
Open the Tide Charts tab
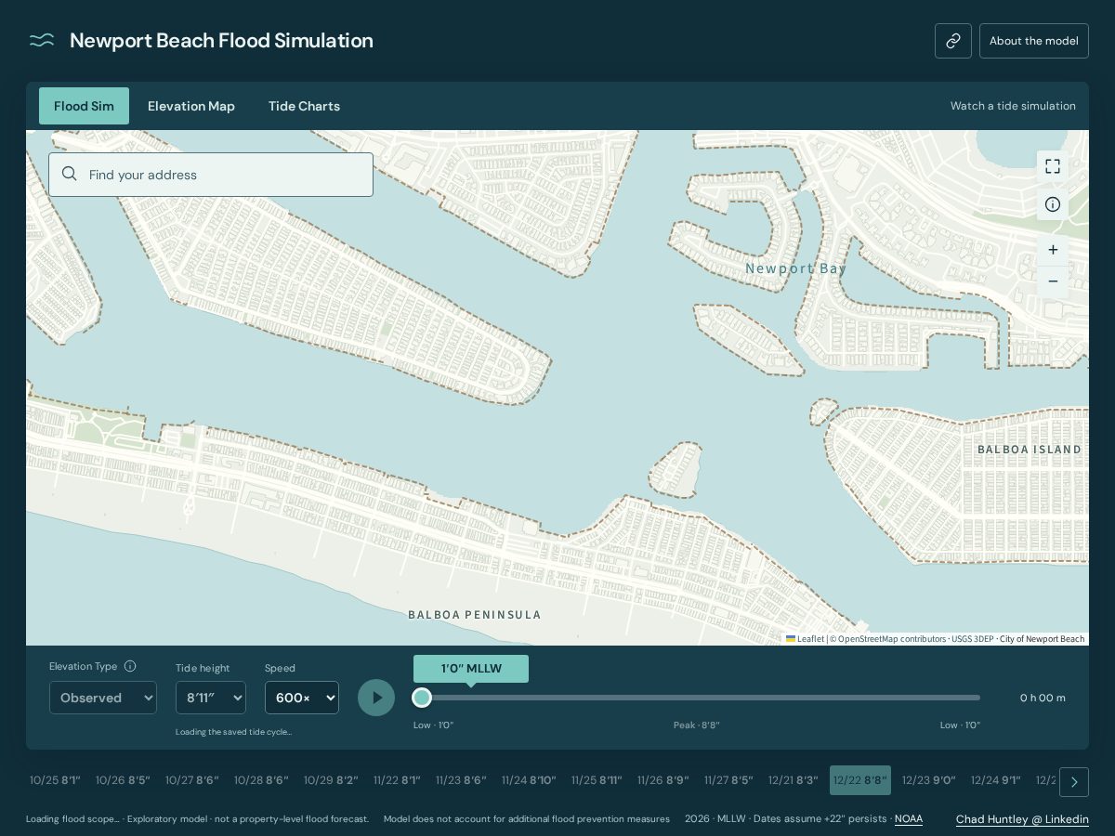[x=304, y=106]
